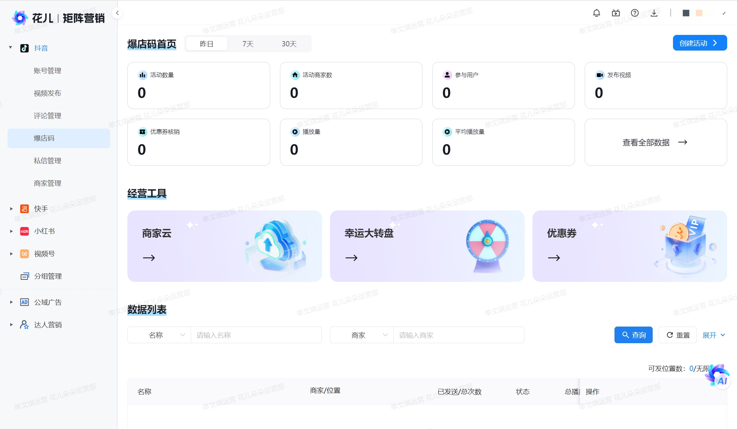Click the 发布视频 camera icon
The image size is (737, 429).
coord(600,75)
